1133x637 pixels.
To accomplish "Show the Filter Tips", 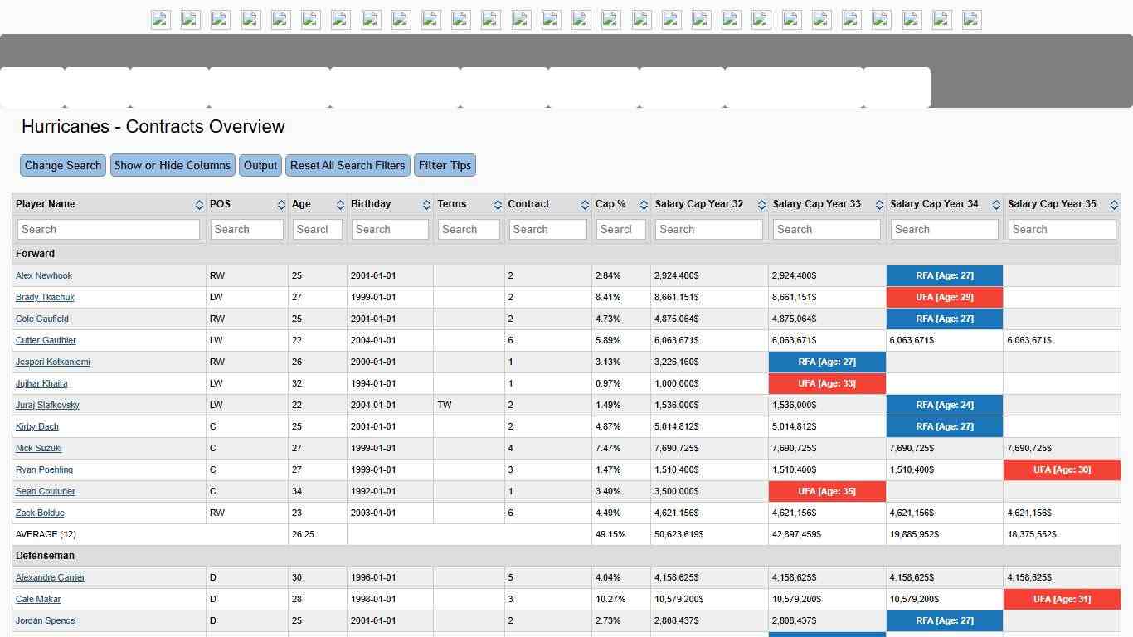I will click(445, 165).
